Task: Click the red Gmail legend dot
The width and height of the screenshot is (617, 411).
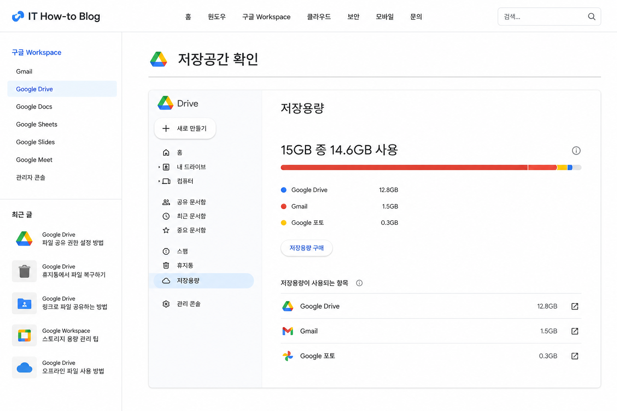Action: pos(284,206)
